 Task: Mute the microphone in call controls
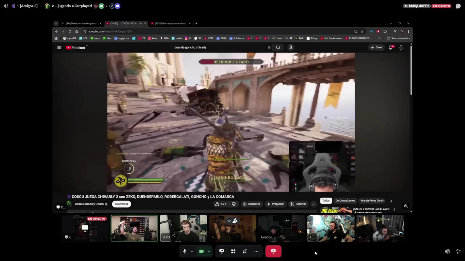click(185, 251)
